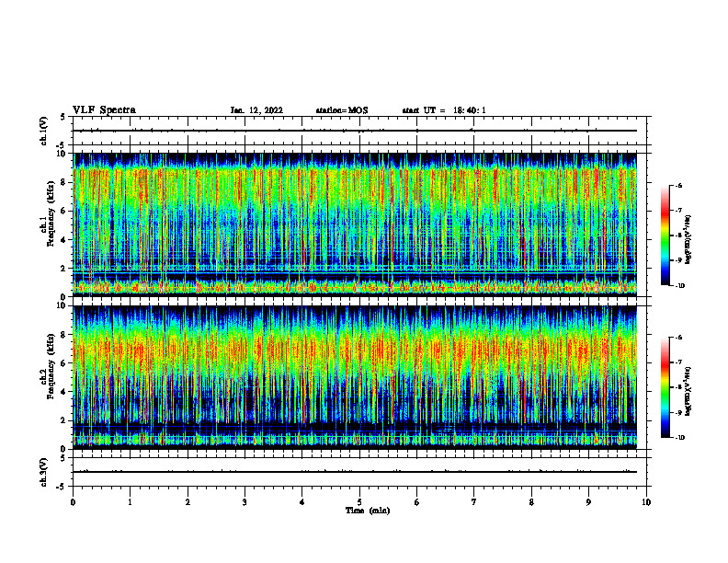The height and width of the screenshot is (563, 728).
Task: Click the ch.2 spectrogram color scale bar
Action: (x=665, y=387)
